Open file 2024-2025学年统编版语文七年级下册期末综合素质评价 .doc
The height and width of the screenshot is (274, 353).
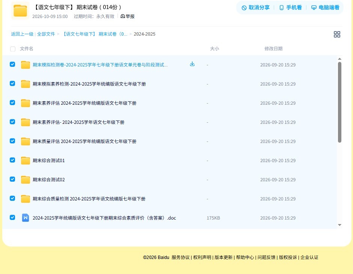104,218
